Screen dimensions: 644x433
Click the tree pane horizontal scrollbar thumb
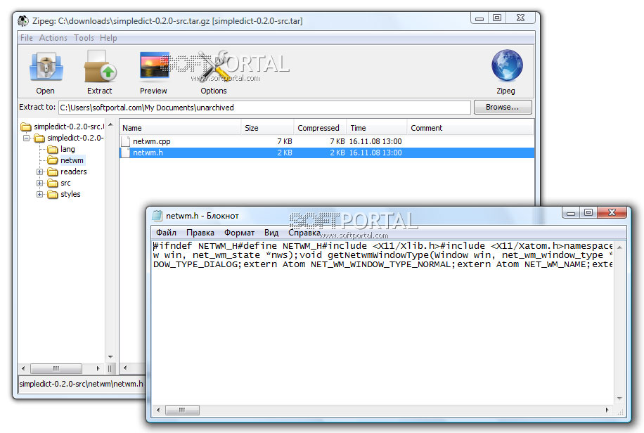(56, 368)
